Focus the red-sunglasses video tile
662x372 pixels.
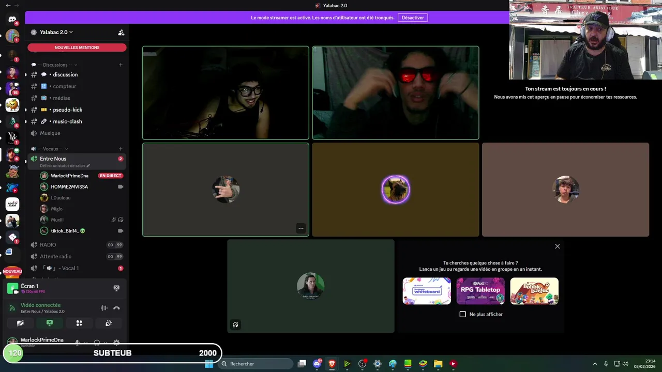click(x=396, y=93)
